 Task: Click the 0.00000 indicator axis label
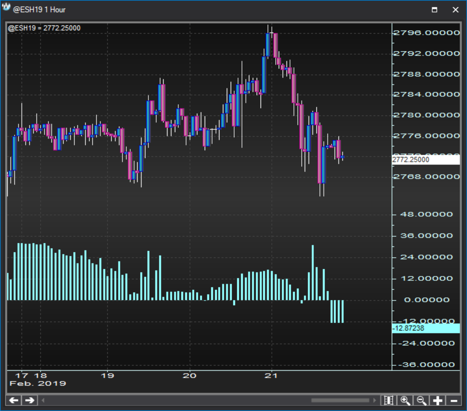[x=427, y=300]
